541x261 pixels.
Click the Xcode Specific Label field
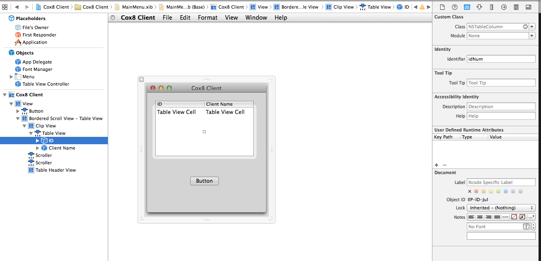[501, 182]
